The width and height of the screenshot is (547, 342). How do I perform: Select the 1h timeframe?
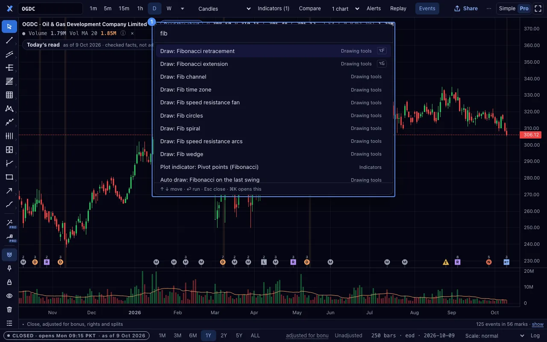pyautogui.click(x=140, y=9)
